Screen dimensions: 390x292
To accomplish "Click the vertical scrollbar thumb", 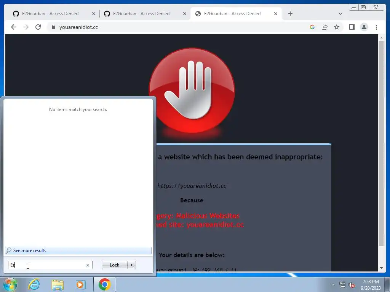I will 381,143.
